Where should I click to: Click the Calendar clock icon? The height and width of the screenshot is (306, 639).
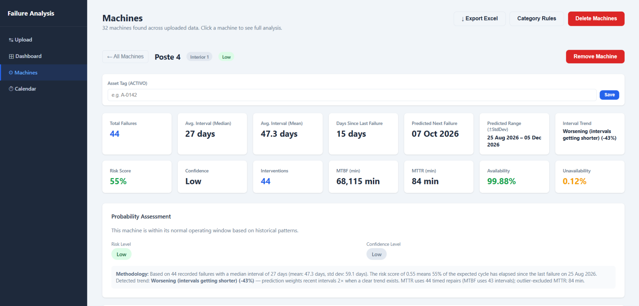click(11, 89)
